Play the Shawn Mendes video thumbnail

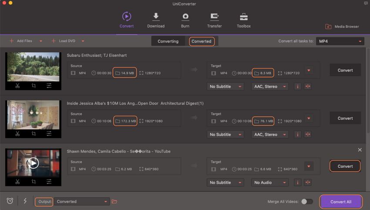tap(33, 163)
